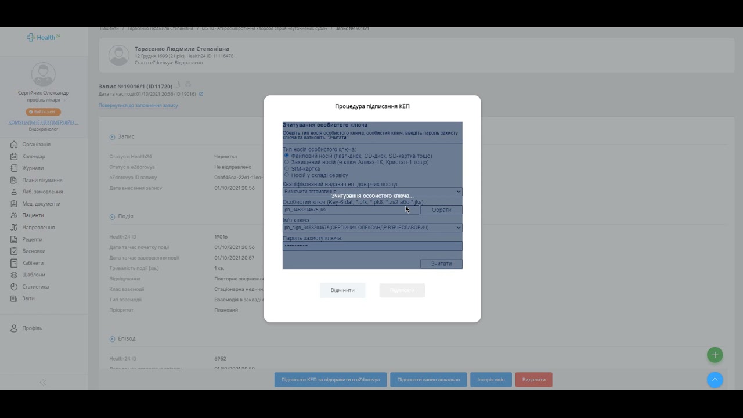Expand профіль лікаря arrow in sidebar
The width and height of the screenshot is (743, 418).
[x=65, y=100]
